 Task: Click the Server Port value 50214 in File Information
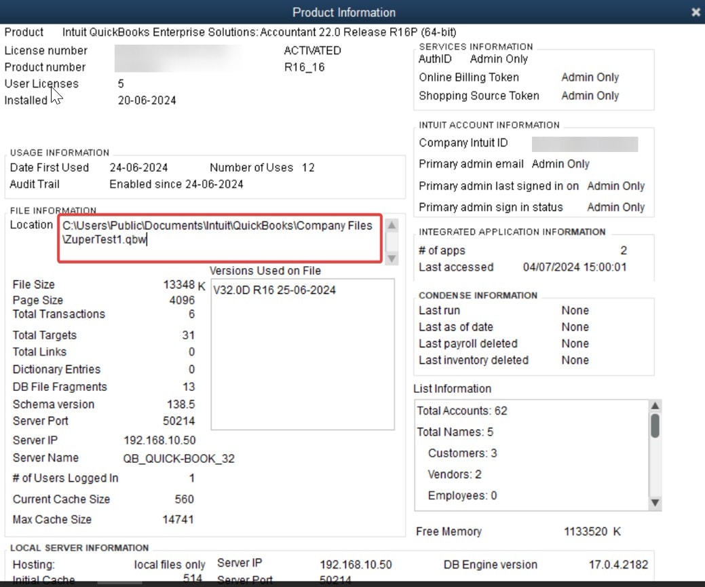pyautogui.click(x=179, y=421)
